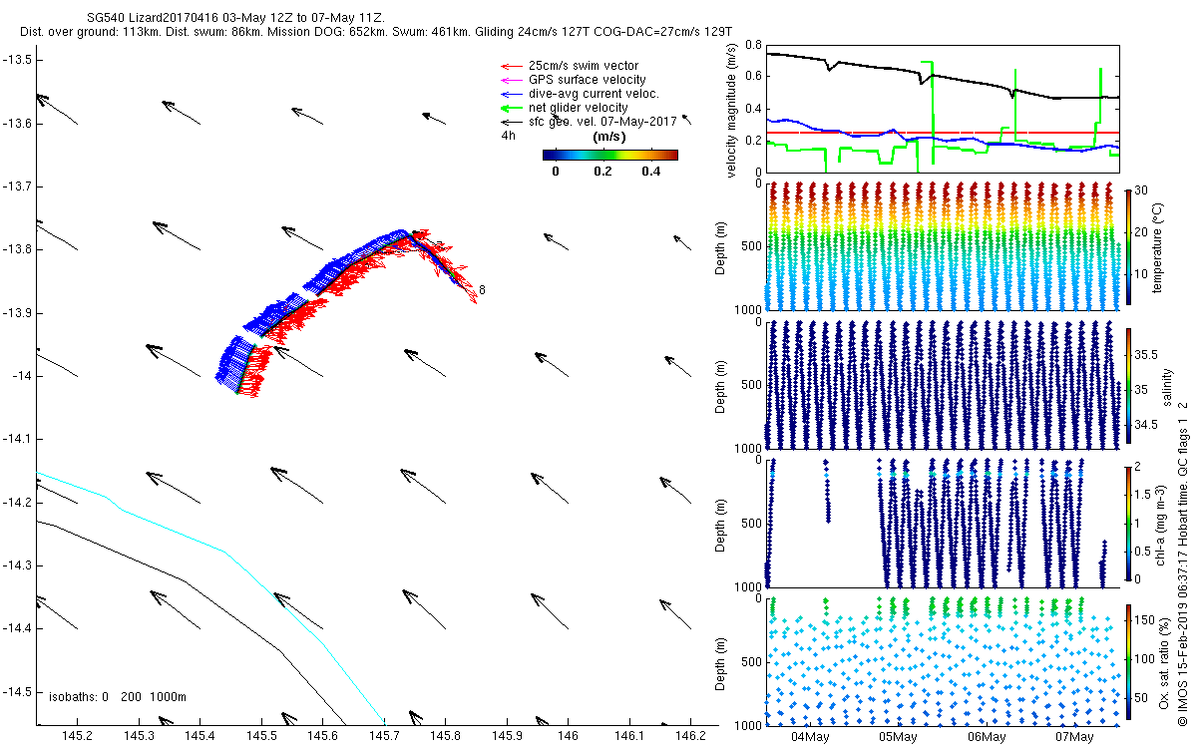Click the horizontal velocity colorbar on the map
Screen dimensions: 1197x748
click(610, 155)
